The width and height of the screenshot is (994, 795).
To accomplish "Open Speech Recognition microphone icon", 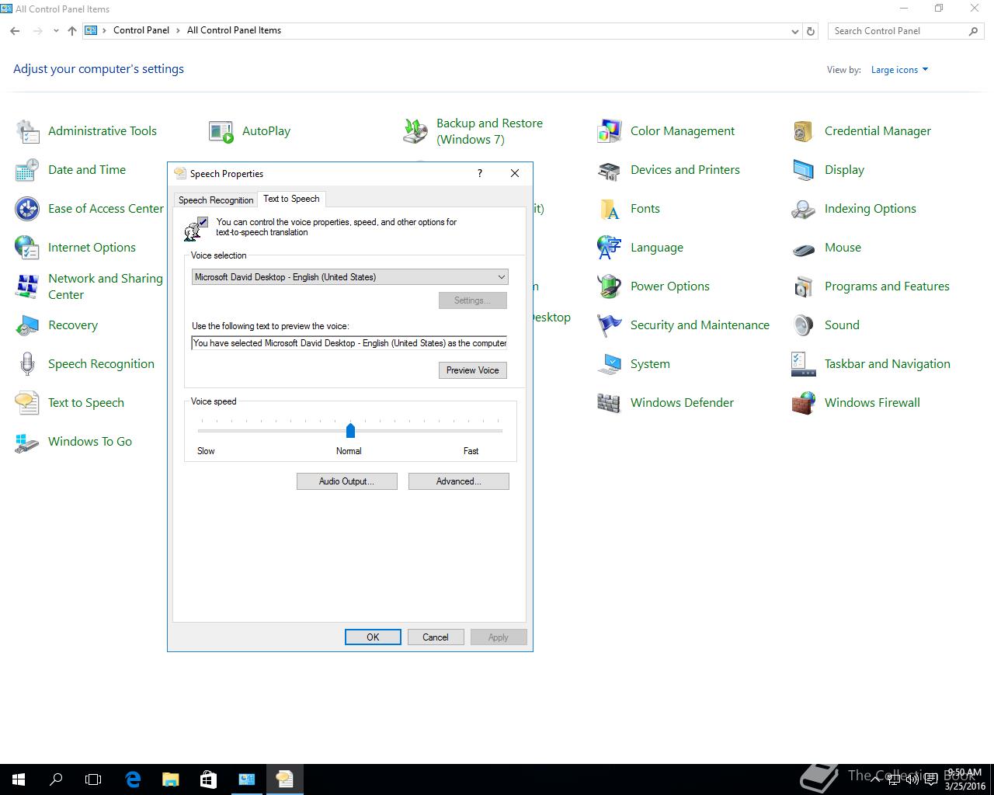I will click(x=27, y=364).
